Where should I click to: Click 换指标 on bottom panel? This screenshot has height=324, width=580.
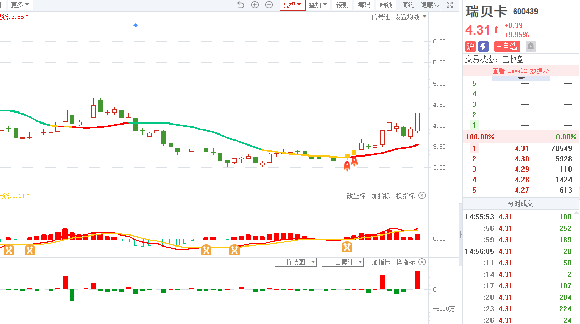405,262
